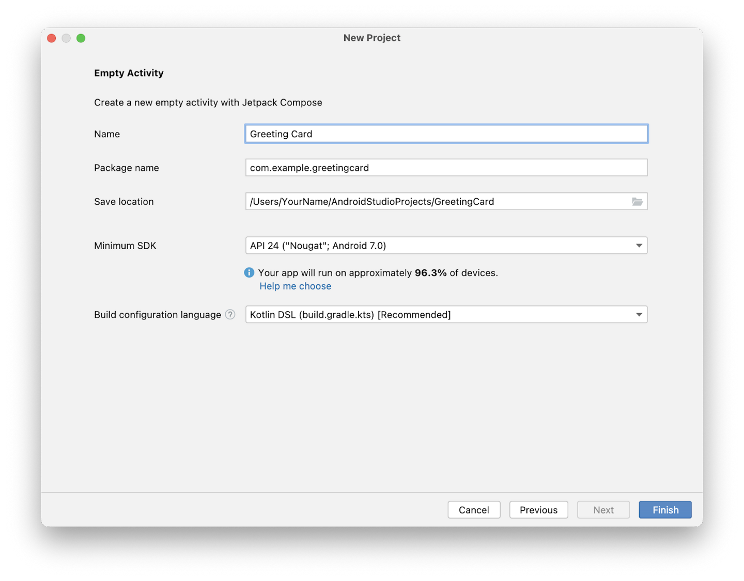Click the Minimum SDK dropdown arrow
Viewport: 744px width, 581px height.
pyautogui.click(x=639, y=245)
